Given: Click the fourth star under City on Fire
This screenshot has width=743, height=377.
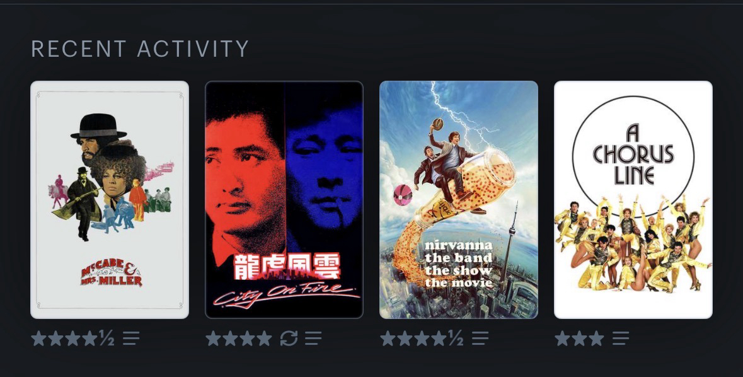Looking at the screenshot, I should pos(264,338).
